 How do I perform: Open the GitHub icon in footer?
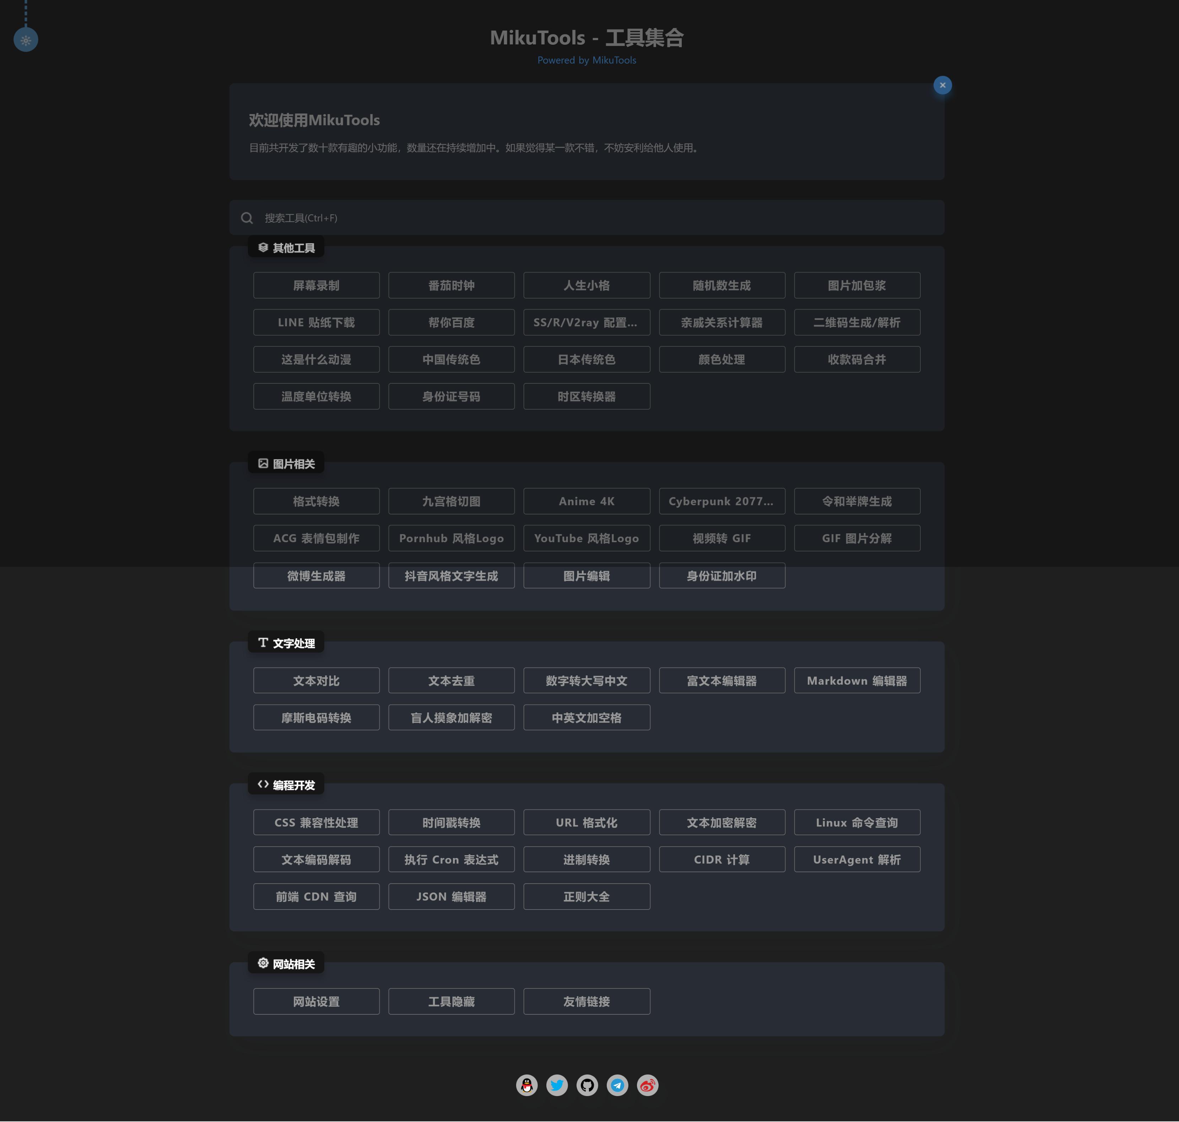pos(586,1085)
